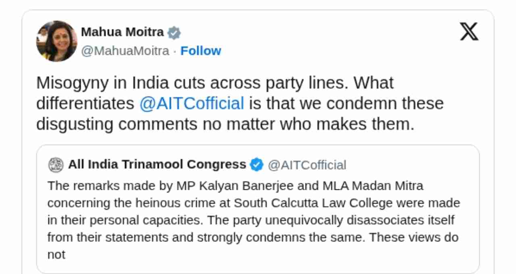Screen dimensions: 516x274
Task: Open All India Trinamool Congress account name
Action: tap(157, 164)
